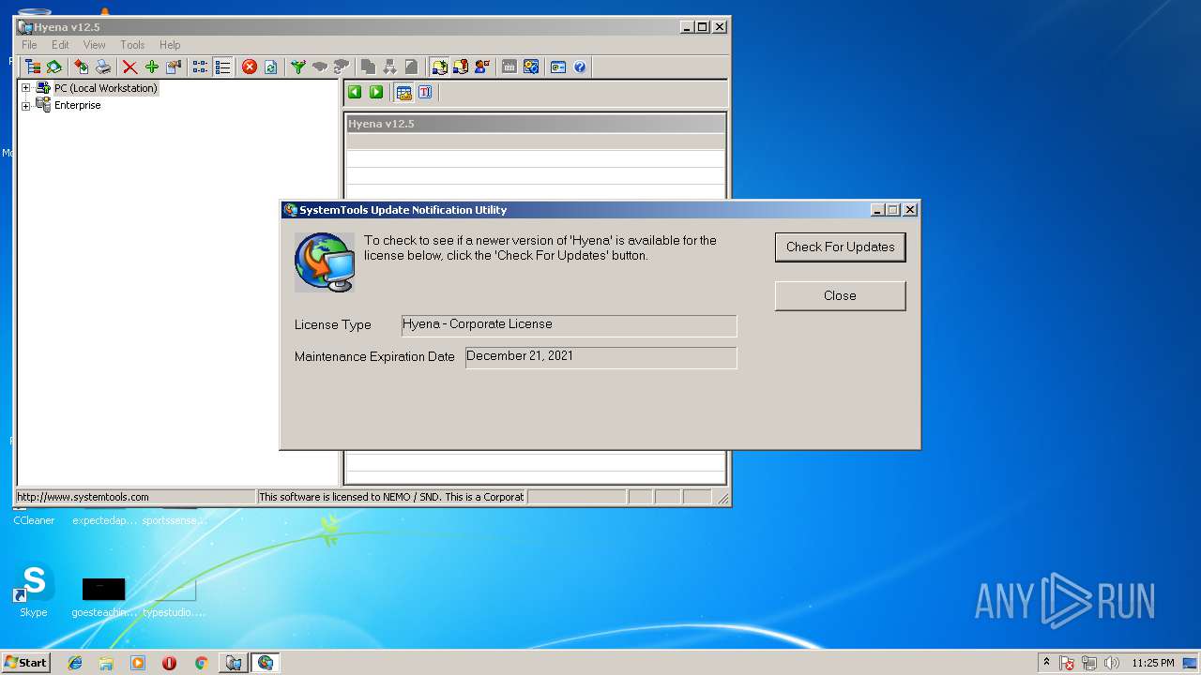Open the View menu in Hyena
Image resolution: width=1201 pixels, height=675 pixels.
coord(94,44)
